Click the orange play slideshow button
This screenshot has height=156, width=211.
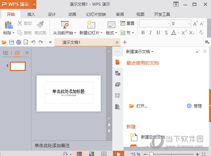[119, 154]
